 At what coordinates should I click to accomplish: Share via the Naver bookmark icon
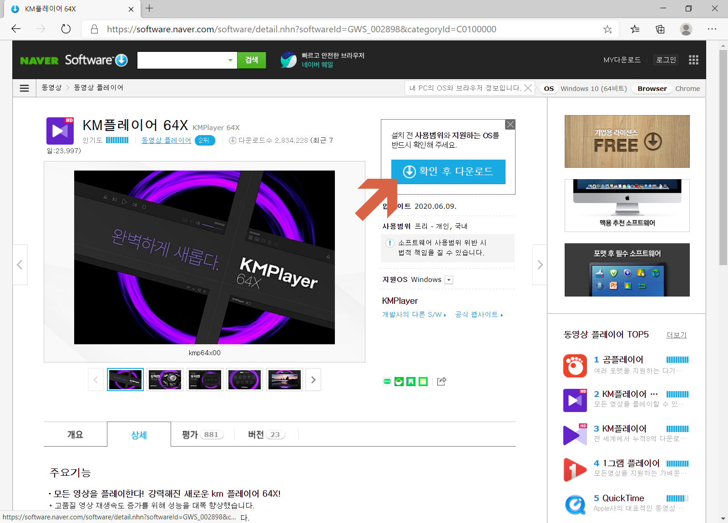click(x=411, y=382)
